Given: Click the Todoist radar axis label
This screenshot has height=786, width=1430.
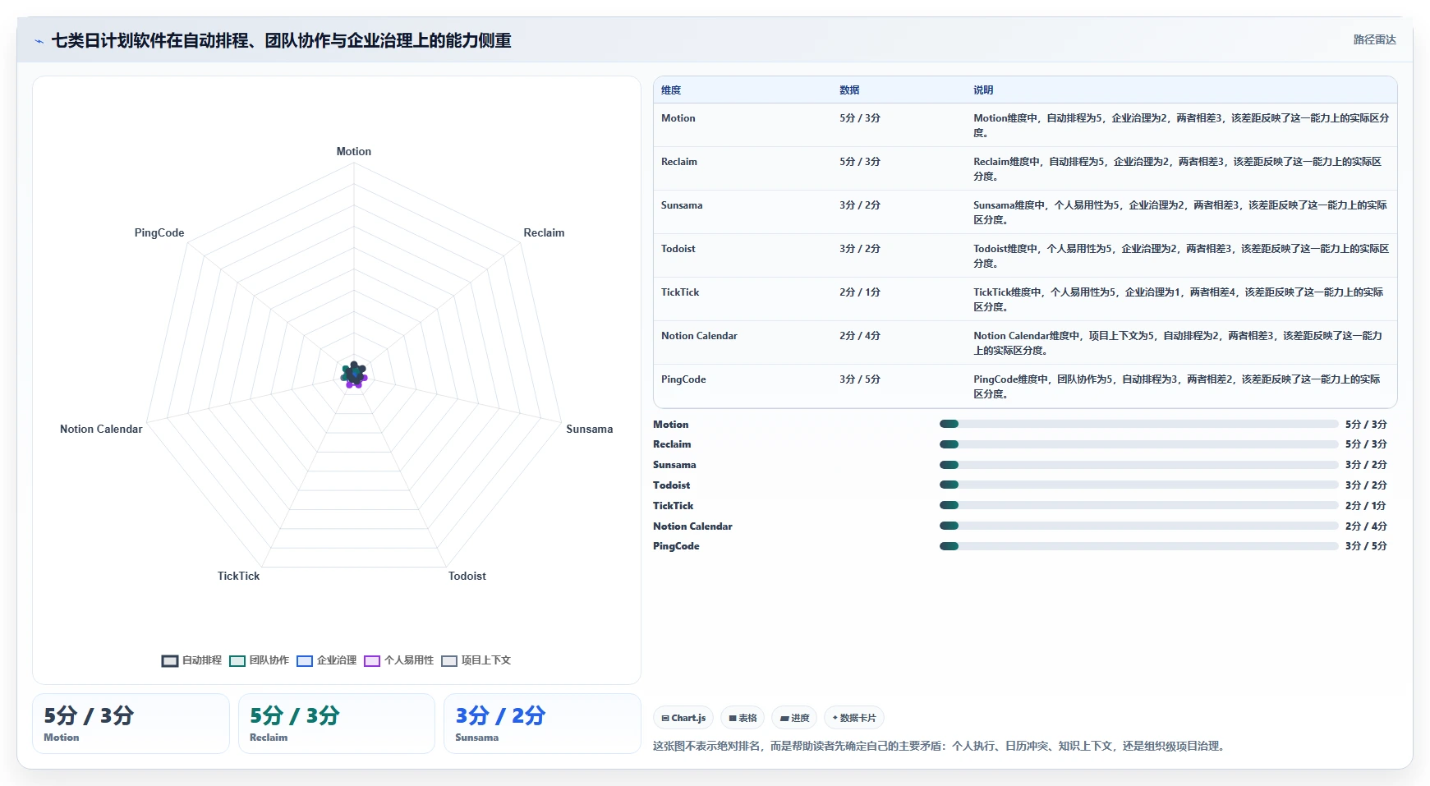Looking at the screenshot, I should click(x=467, y=577).
